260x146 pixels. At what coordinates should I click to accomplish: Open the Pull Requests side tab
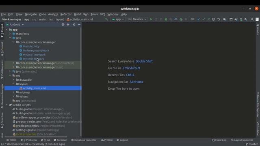2,69
